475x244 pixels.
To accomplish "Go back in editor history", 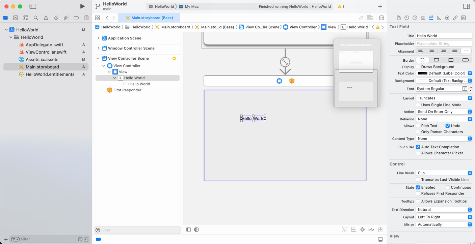I will [107, 18].
